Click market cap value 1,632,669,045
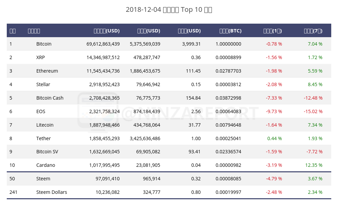This screenshot has height=206, width=338. pos(104,152)
